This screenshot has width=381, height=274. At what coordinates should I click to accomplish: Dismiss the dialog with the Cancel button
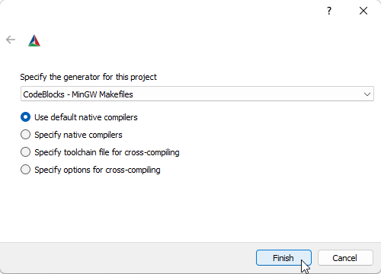[x=345, y=258]
